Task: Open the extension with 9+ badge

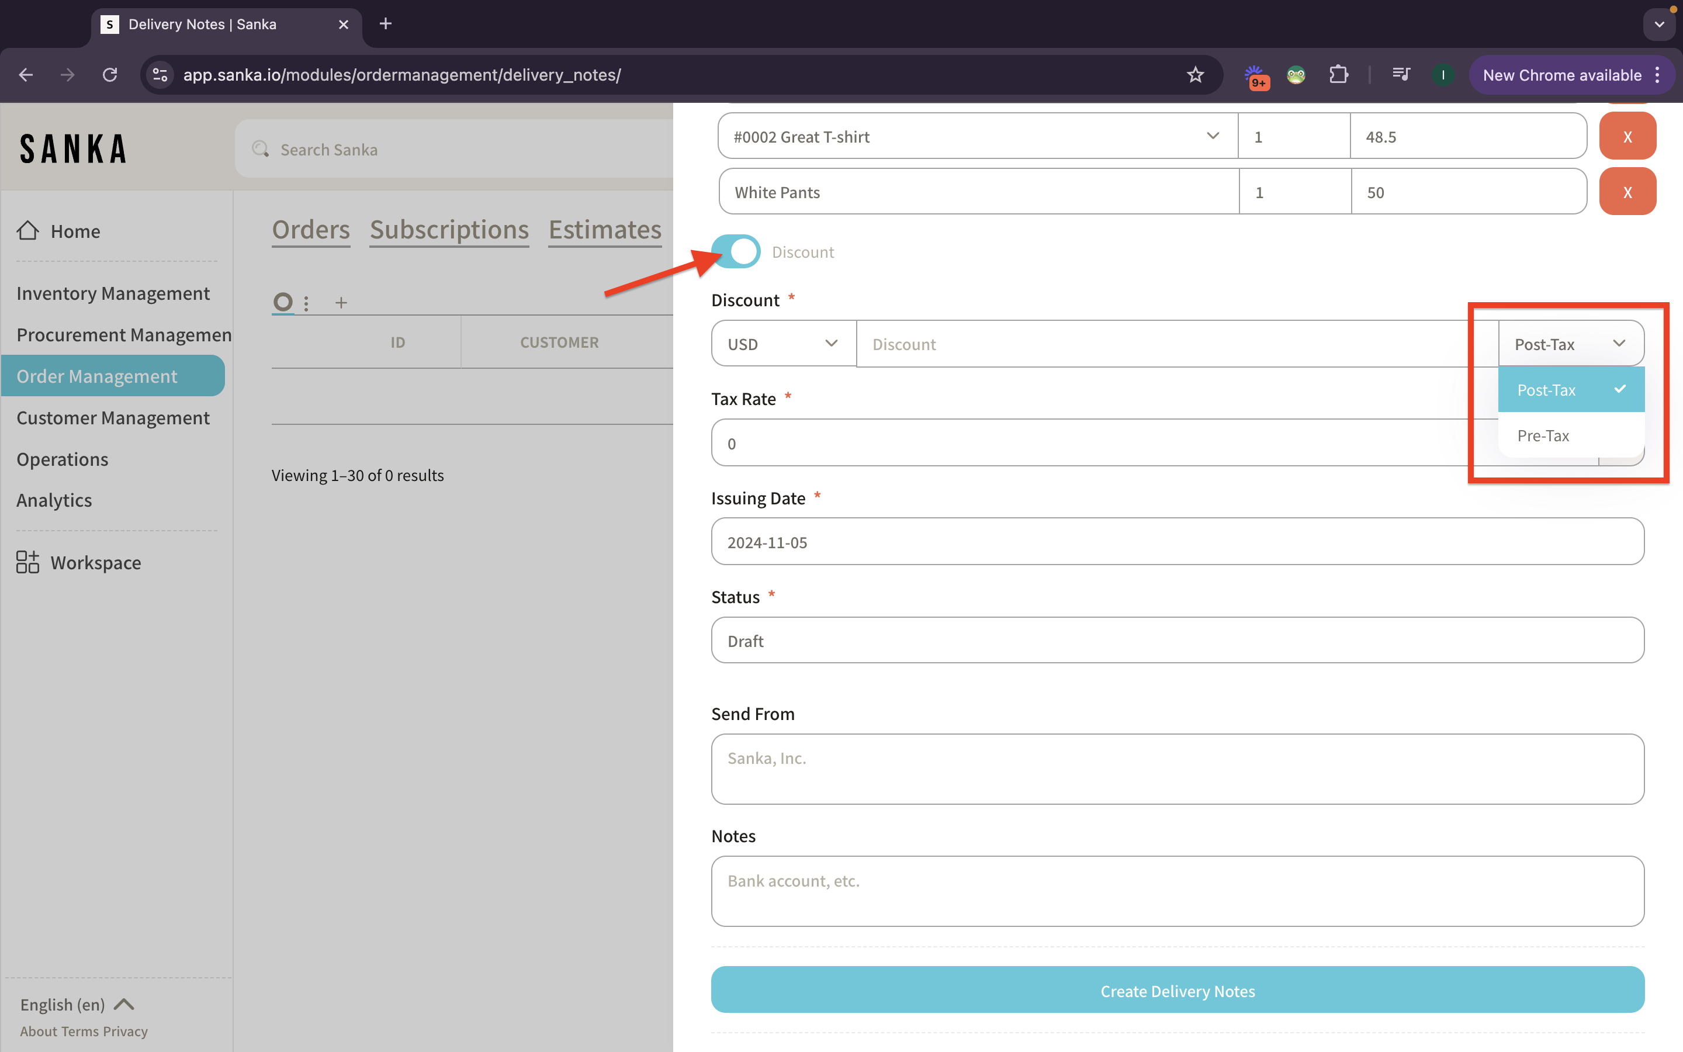Action: pyautogui.click(x=1256, y=76)
